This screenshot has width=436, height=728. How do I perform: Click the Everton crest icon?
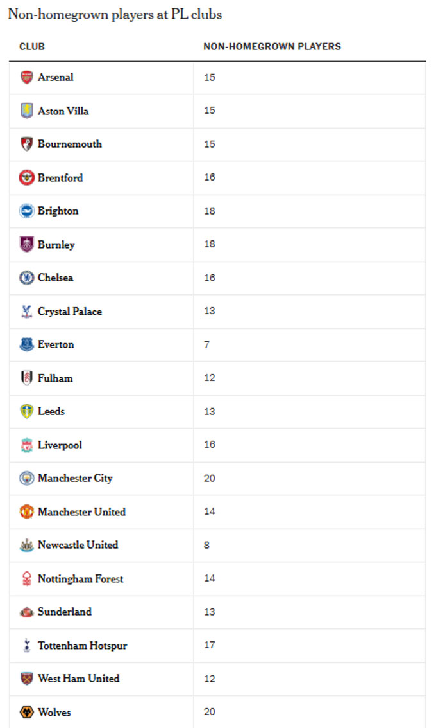click(27, 344)
